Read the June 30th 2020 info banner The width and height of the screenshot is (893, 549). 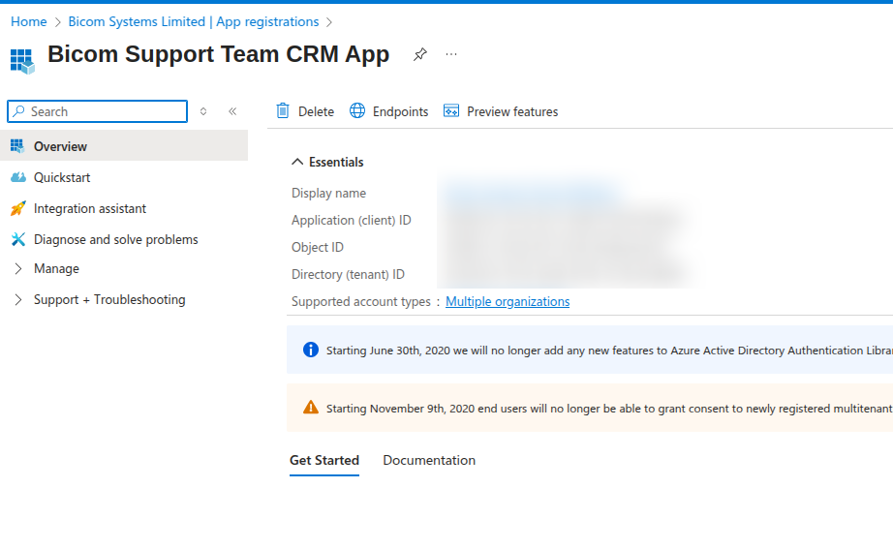pos(590,350)
